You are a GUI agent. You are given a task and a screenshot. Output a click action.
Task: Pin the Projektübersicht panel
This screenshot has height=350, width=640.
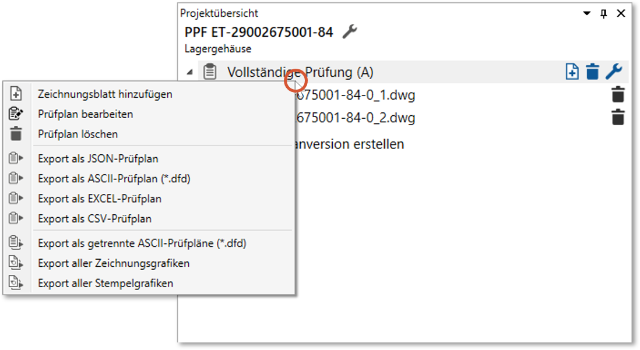604,13
